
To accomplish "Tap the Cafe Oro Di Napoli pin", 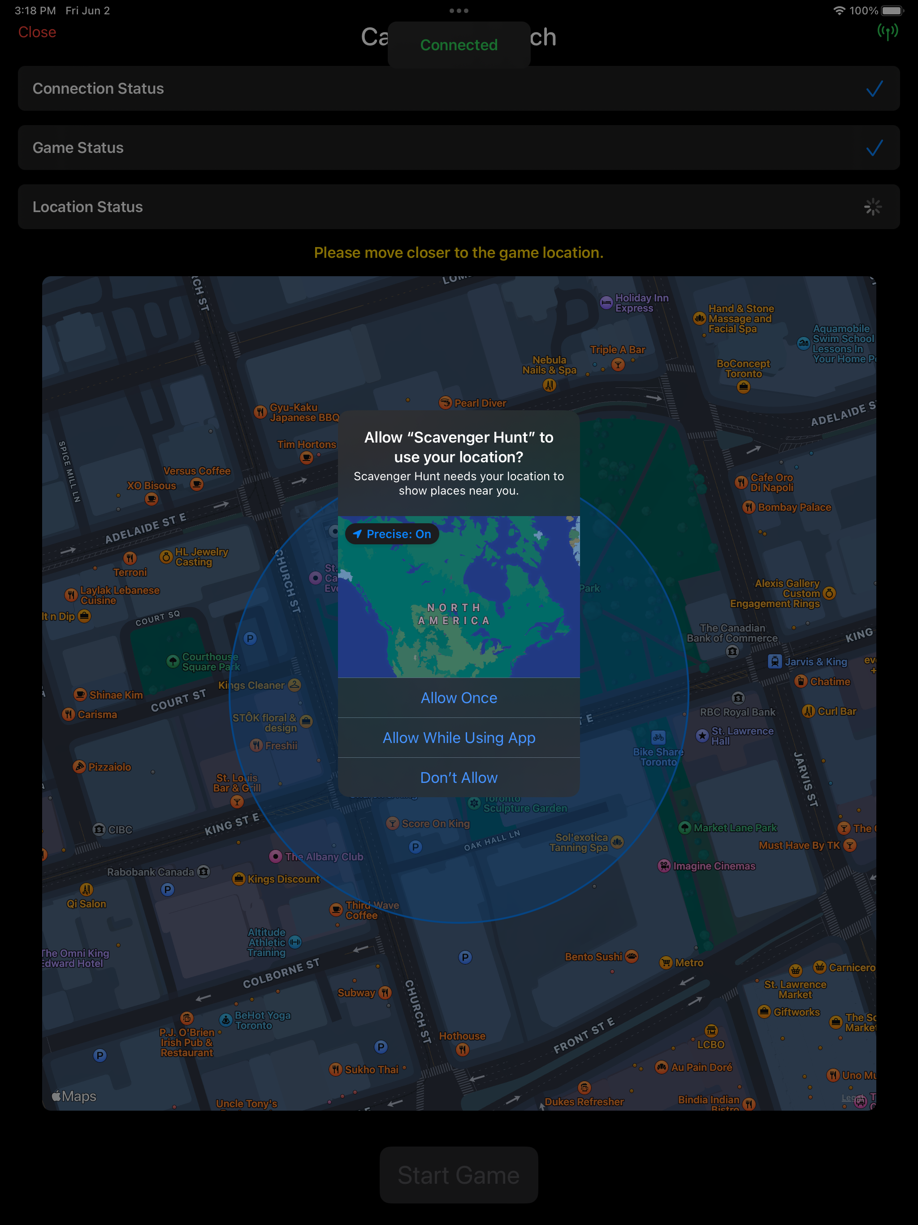I will 741,482.
